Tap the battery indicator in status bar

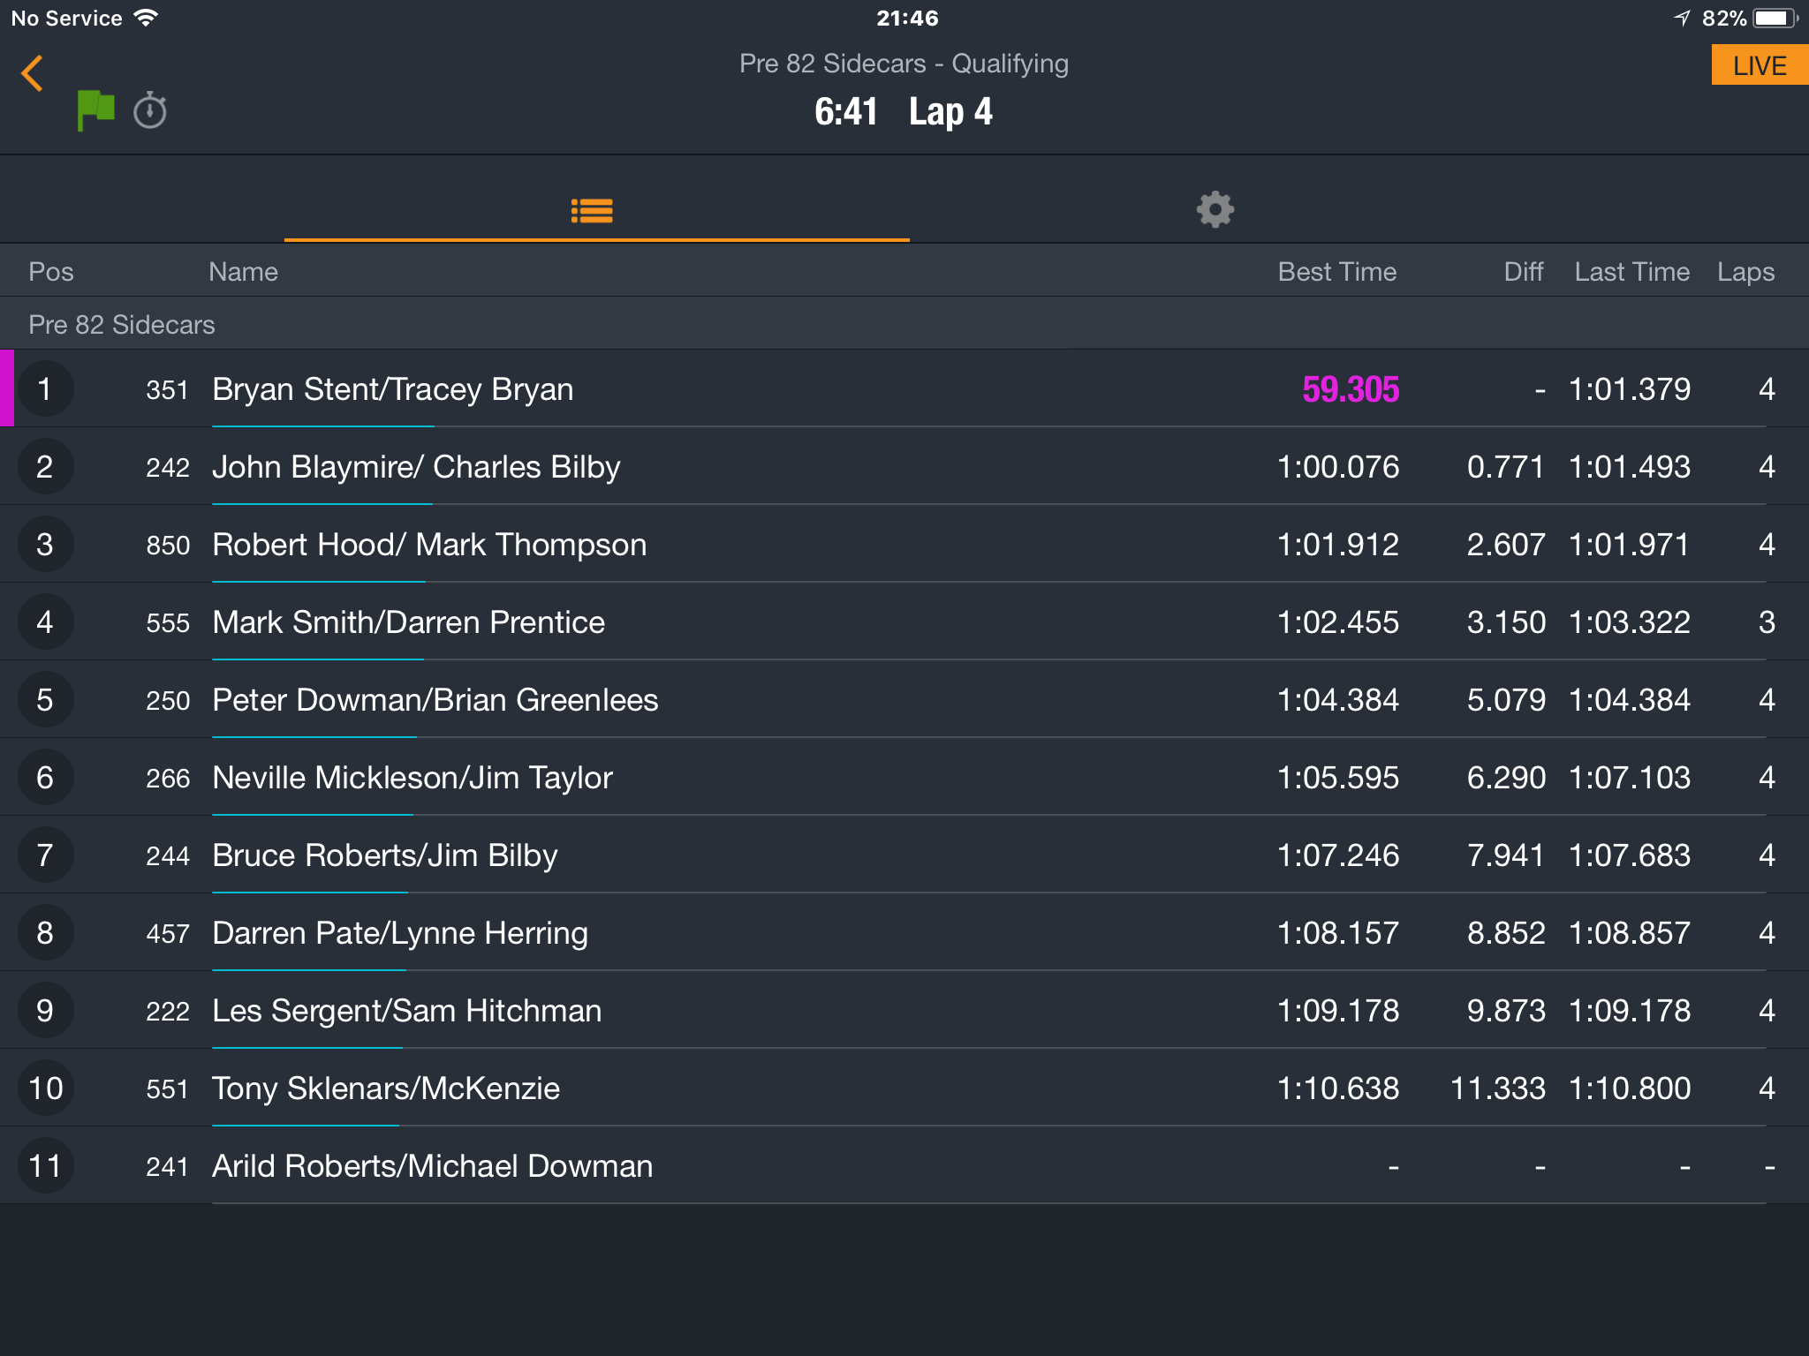[1775, 19]
